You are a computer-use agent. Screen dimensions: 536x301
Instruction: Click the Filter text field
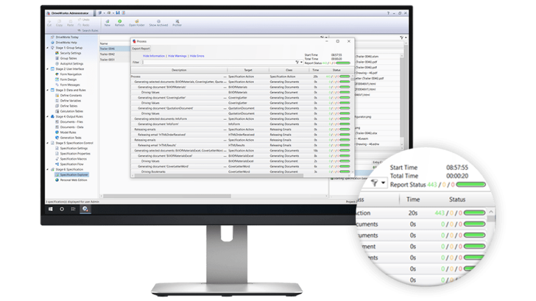216,62
